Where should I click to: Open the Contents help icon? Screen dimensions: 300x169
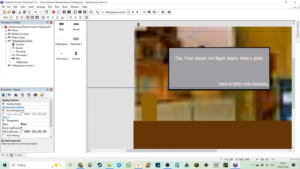coord(46,12)
